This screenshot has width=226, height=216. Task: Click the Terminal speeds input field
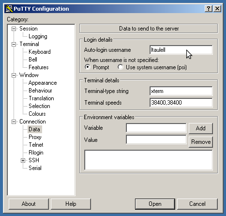coord(181,103)
